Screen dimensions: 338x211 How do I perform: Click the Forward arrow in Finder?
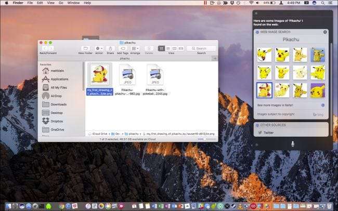51,48
